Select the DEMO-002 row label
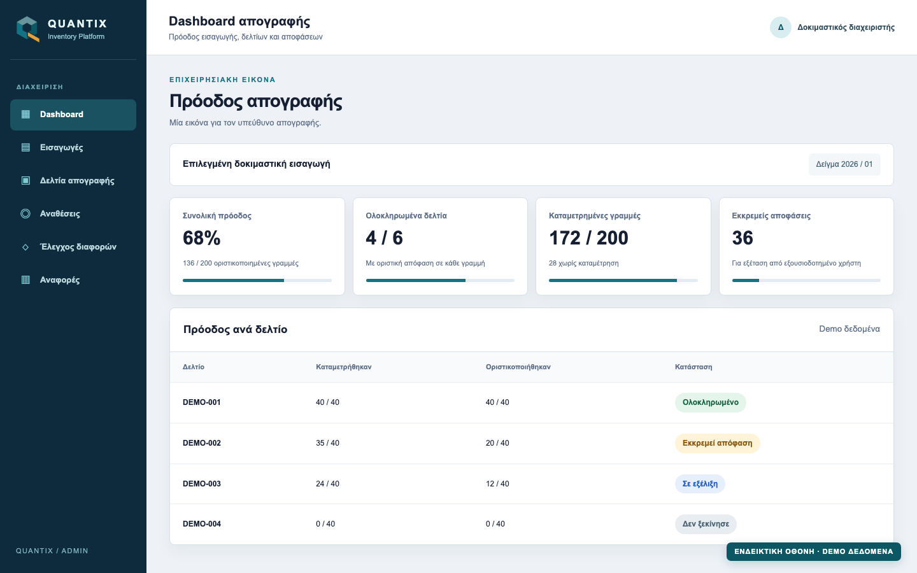The height and width of the screenshot is (573, 917). coord(202,443)
